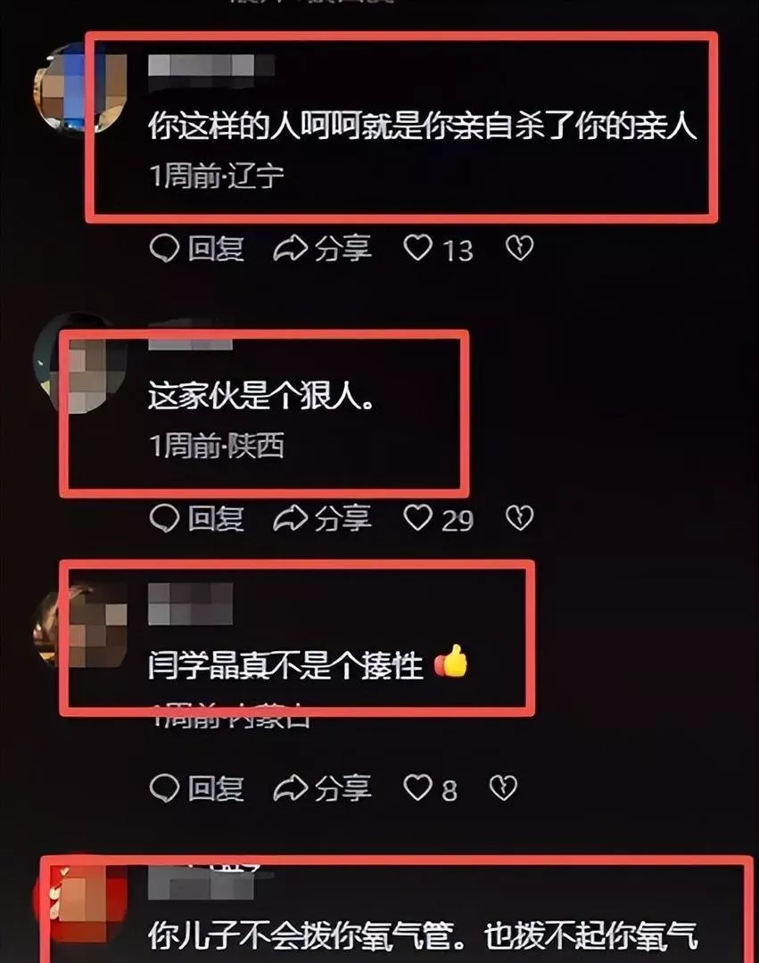
Task: Like the comment with 13 likes
Action: [418, 248]
